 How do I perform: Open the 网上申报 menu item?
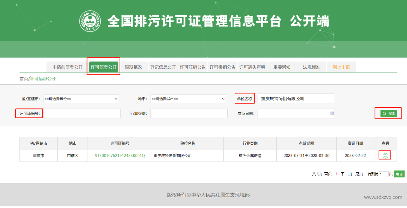click(341, 67)
